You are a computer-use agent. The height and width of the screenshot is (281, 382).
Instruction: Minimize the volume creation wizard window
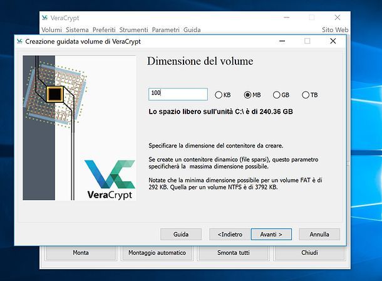tap(282, 41)
